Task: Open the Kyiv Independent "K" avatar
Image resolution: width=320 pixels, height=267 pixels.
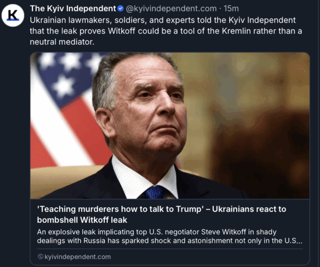Action: click(x=13, y=16)
